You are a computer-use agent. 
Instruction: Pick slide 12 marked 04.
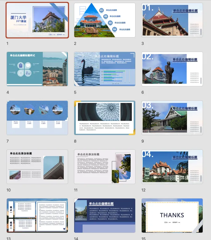[172, 167]
